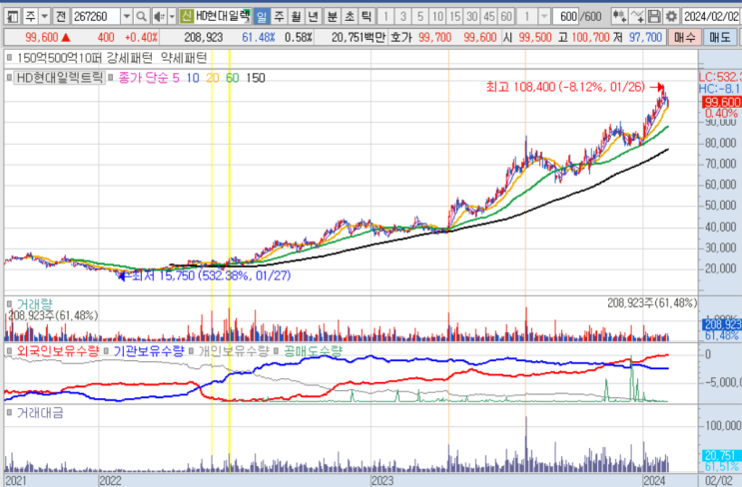Open chart settings gear icon

click(x=671, y=17)
